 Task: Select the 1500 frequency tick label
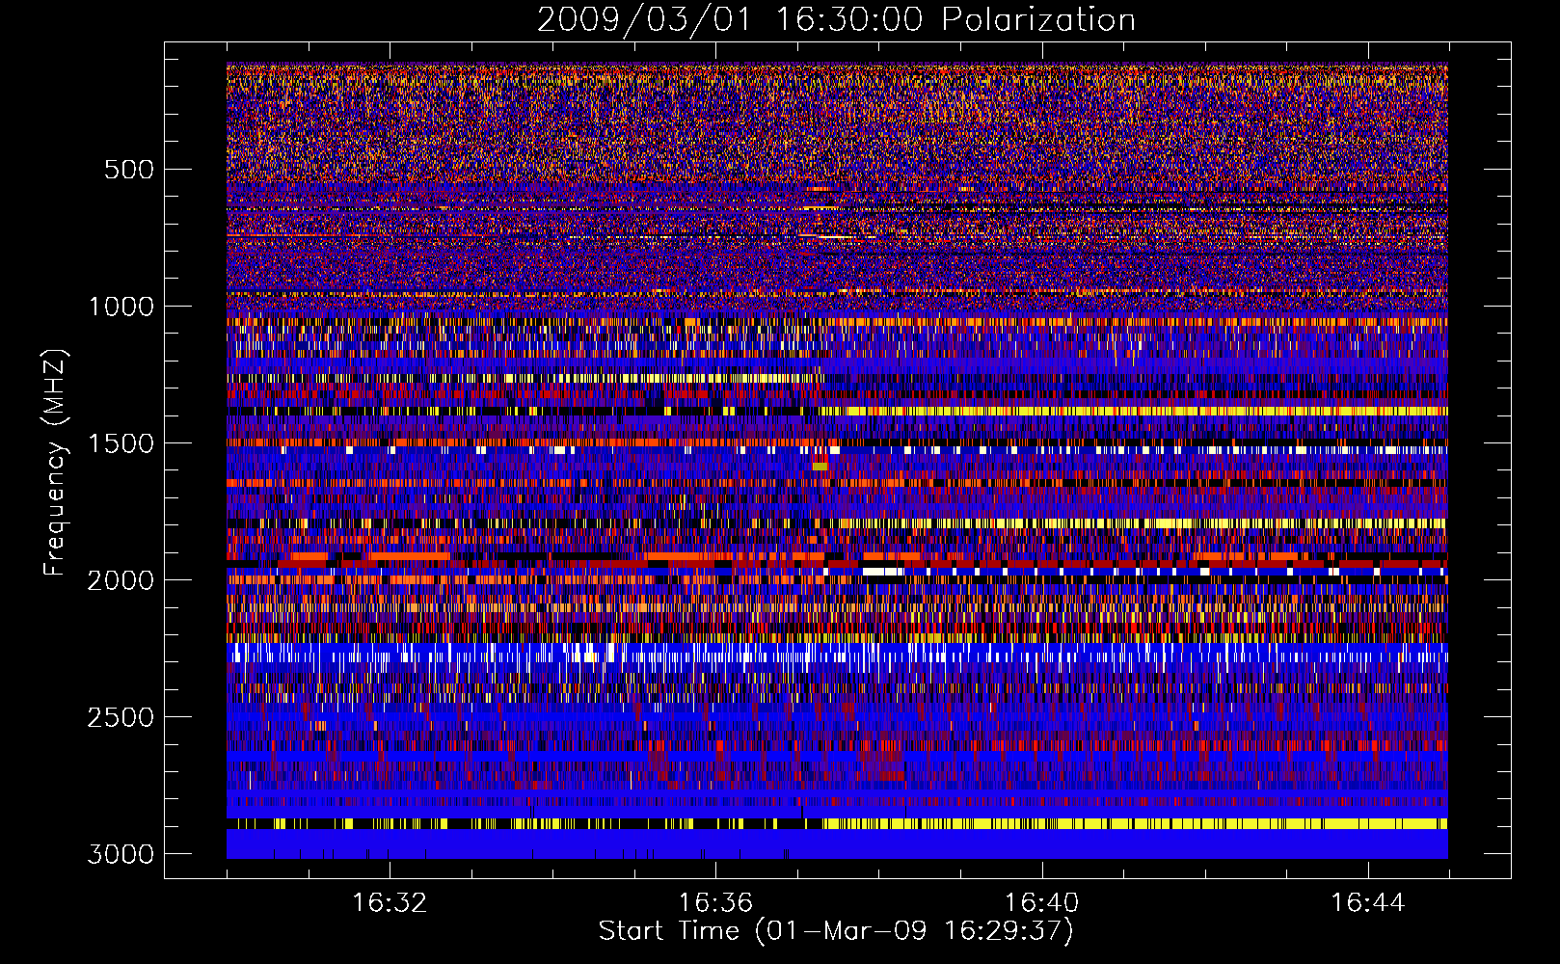point(121,443)
